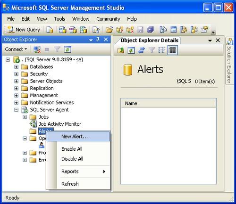The image size is (236, 204).
Task: Collapse the SQL Server 9.0.3159 server node
Action: pos(8,60)
